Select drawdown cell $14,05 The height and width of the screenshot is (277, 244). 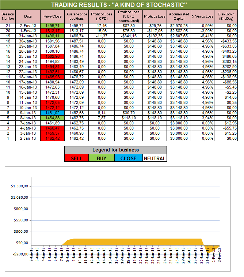[226, 97]
